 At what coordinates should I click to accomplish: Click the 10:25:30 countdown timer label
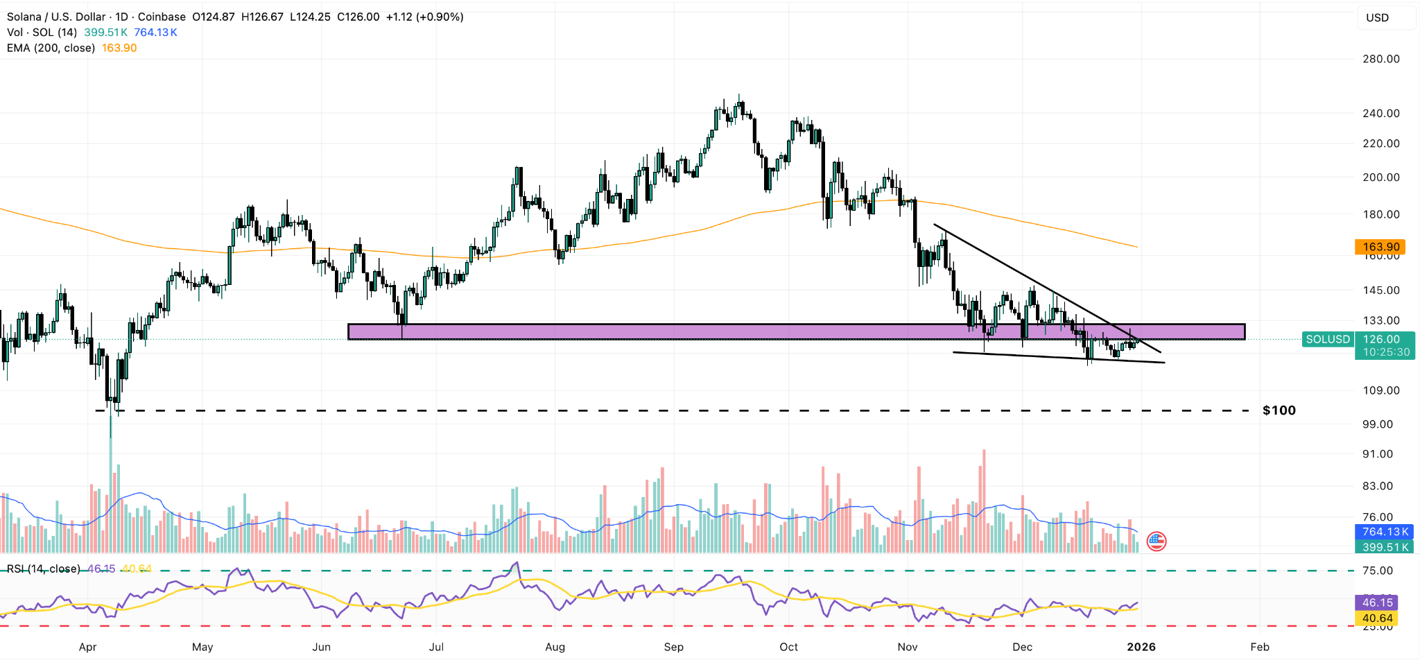click(x=1386, y=352)
